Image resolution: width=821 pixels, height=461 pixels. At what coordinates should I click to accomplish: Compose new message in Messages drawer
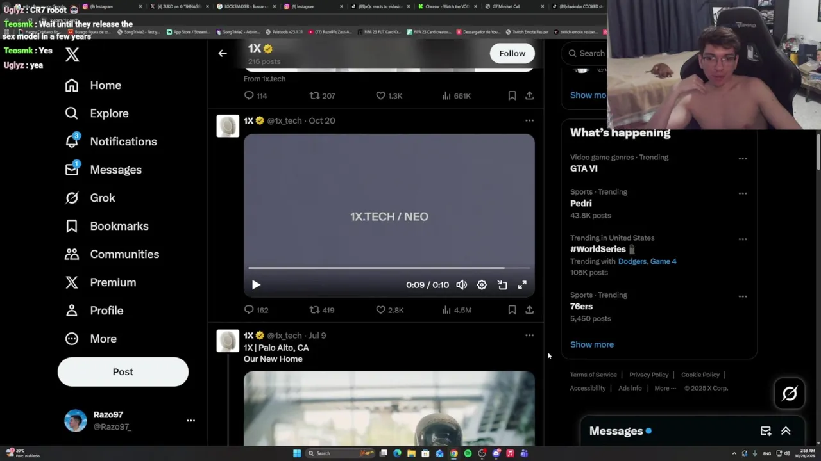(766, 431)
